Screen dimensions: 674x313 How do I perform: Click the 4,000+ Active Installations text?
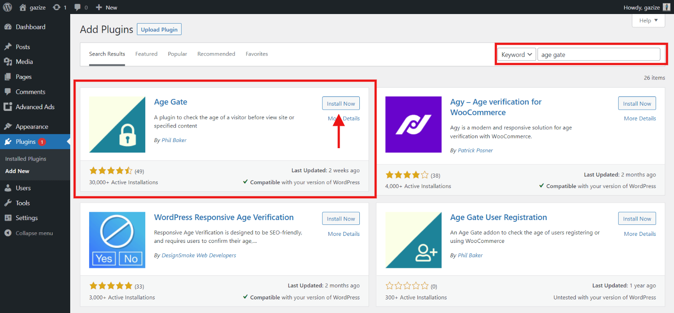[x=418, y=186]
